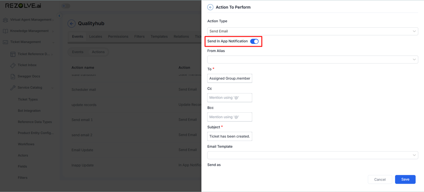Viewport: 424px width, 192px height.
Task: Open the Action Type dropdown
Action: 313,31
